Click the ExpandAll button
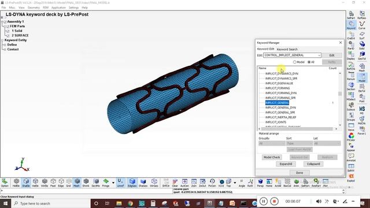Screen dimensions: 370x208 [286, 164]
